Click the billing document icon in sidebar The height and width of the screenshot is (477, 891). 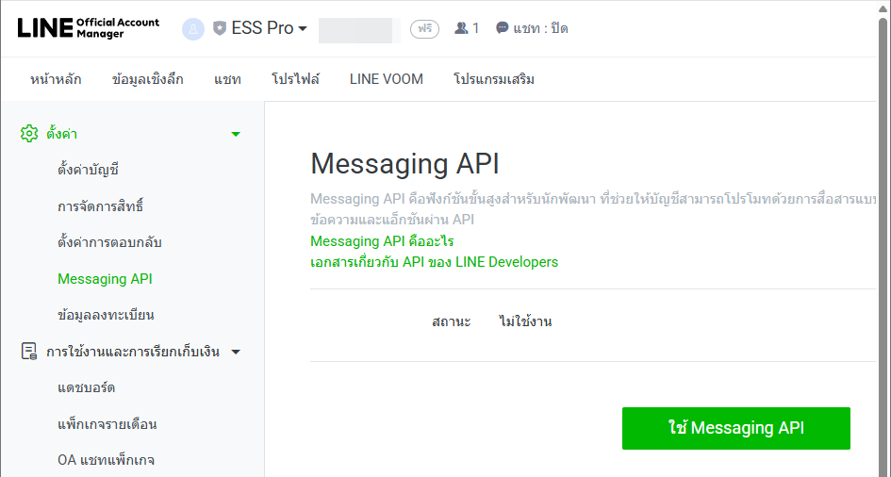(29, 352)
